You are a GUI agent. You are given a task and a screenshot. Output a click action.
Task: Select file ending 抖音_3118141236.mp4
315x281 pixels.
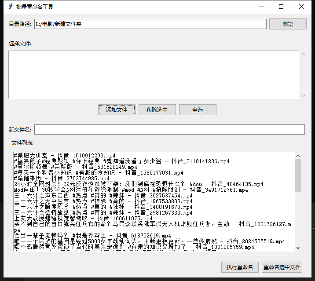(121, 161)
